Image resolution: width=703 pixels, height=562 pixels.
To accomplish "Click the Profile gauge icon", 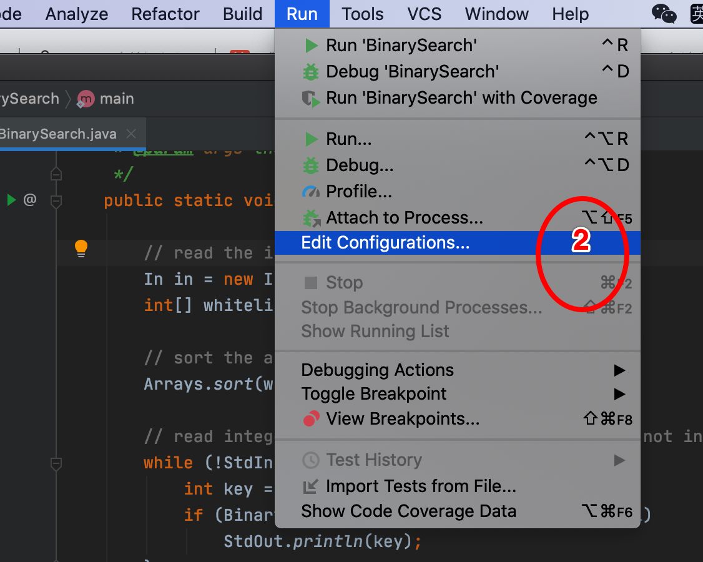I will click(x=311, y=192).
